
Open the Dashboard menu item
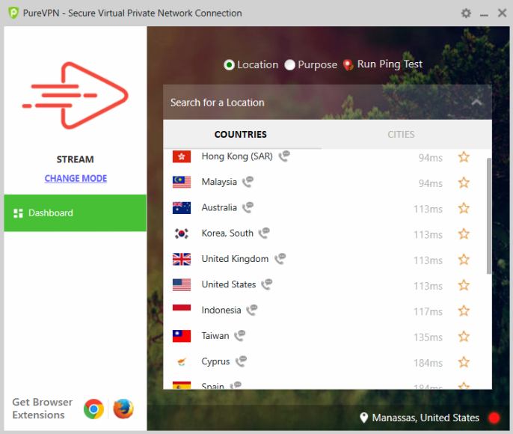click(76, 213)
